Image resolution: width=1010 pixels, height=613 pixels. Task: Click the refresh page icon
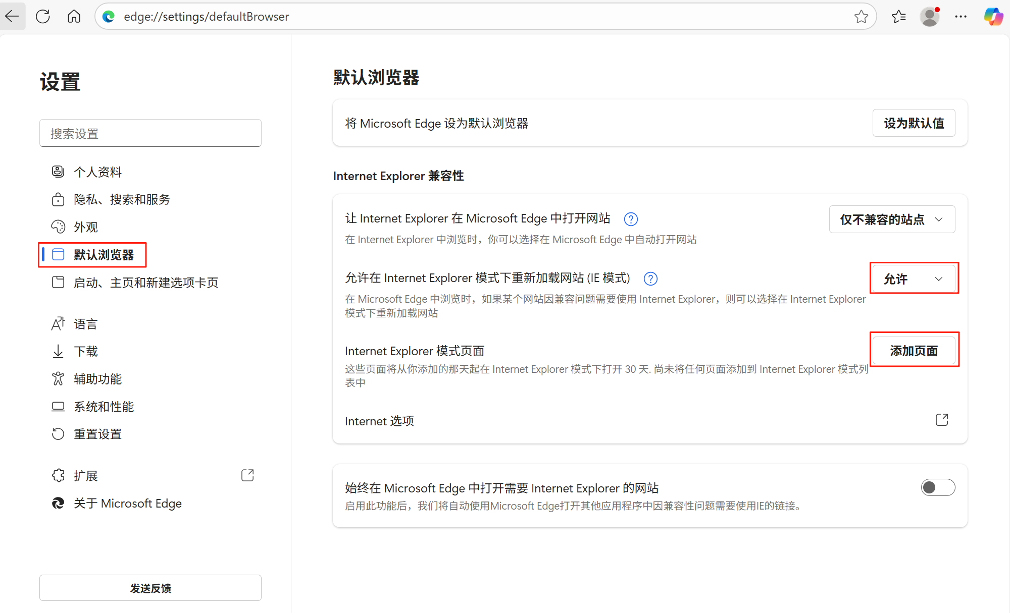click(43, 17)
